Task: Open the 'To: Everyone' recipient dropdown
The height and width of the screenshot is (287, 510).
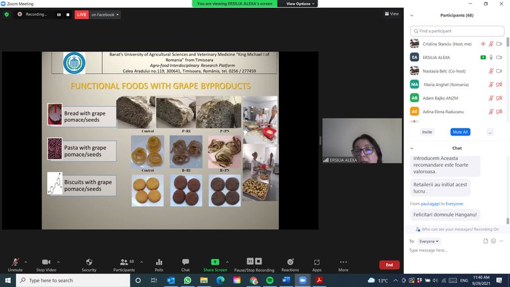Action: pos(428,241)
